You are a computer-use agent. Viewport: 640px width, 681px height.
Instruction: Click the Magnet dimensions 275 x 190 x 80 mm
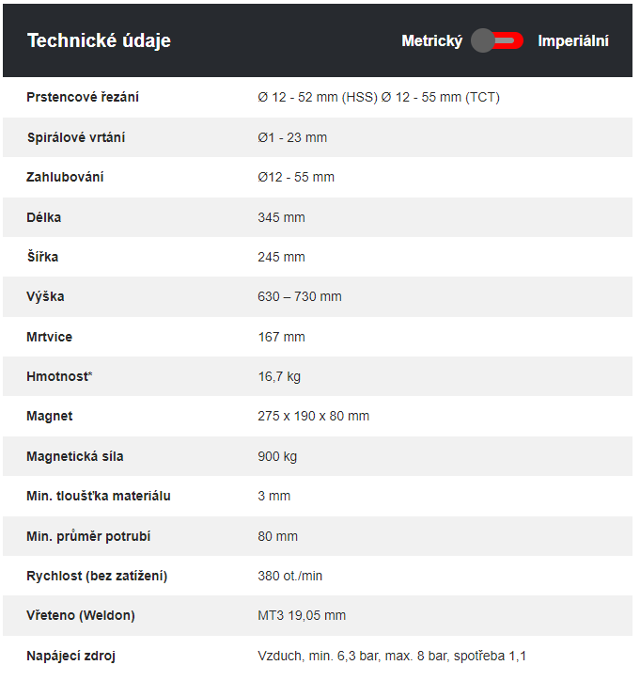point(313,416)
